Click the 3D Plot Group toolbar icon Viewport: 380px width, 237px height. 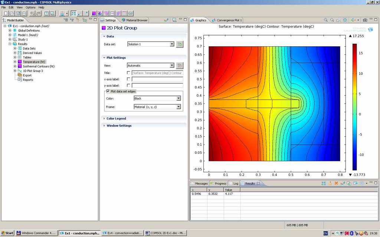tap(100, 13)
